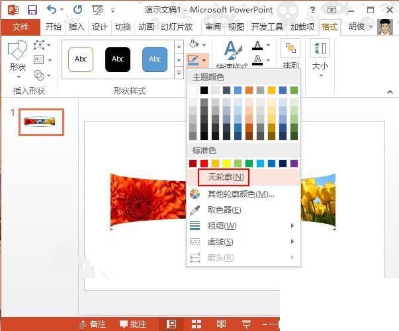
Task: Open the 虚线 dashes submenu
Action: click(x=244, y=242)
